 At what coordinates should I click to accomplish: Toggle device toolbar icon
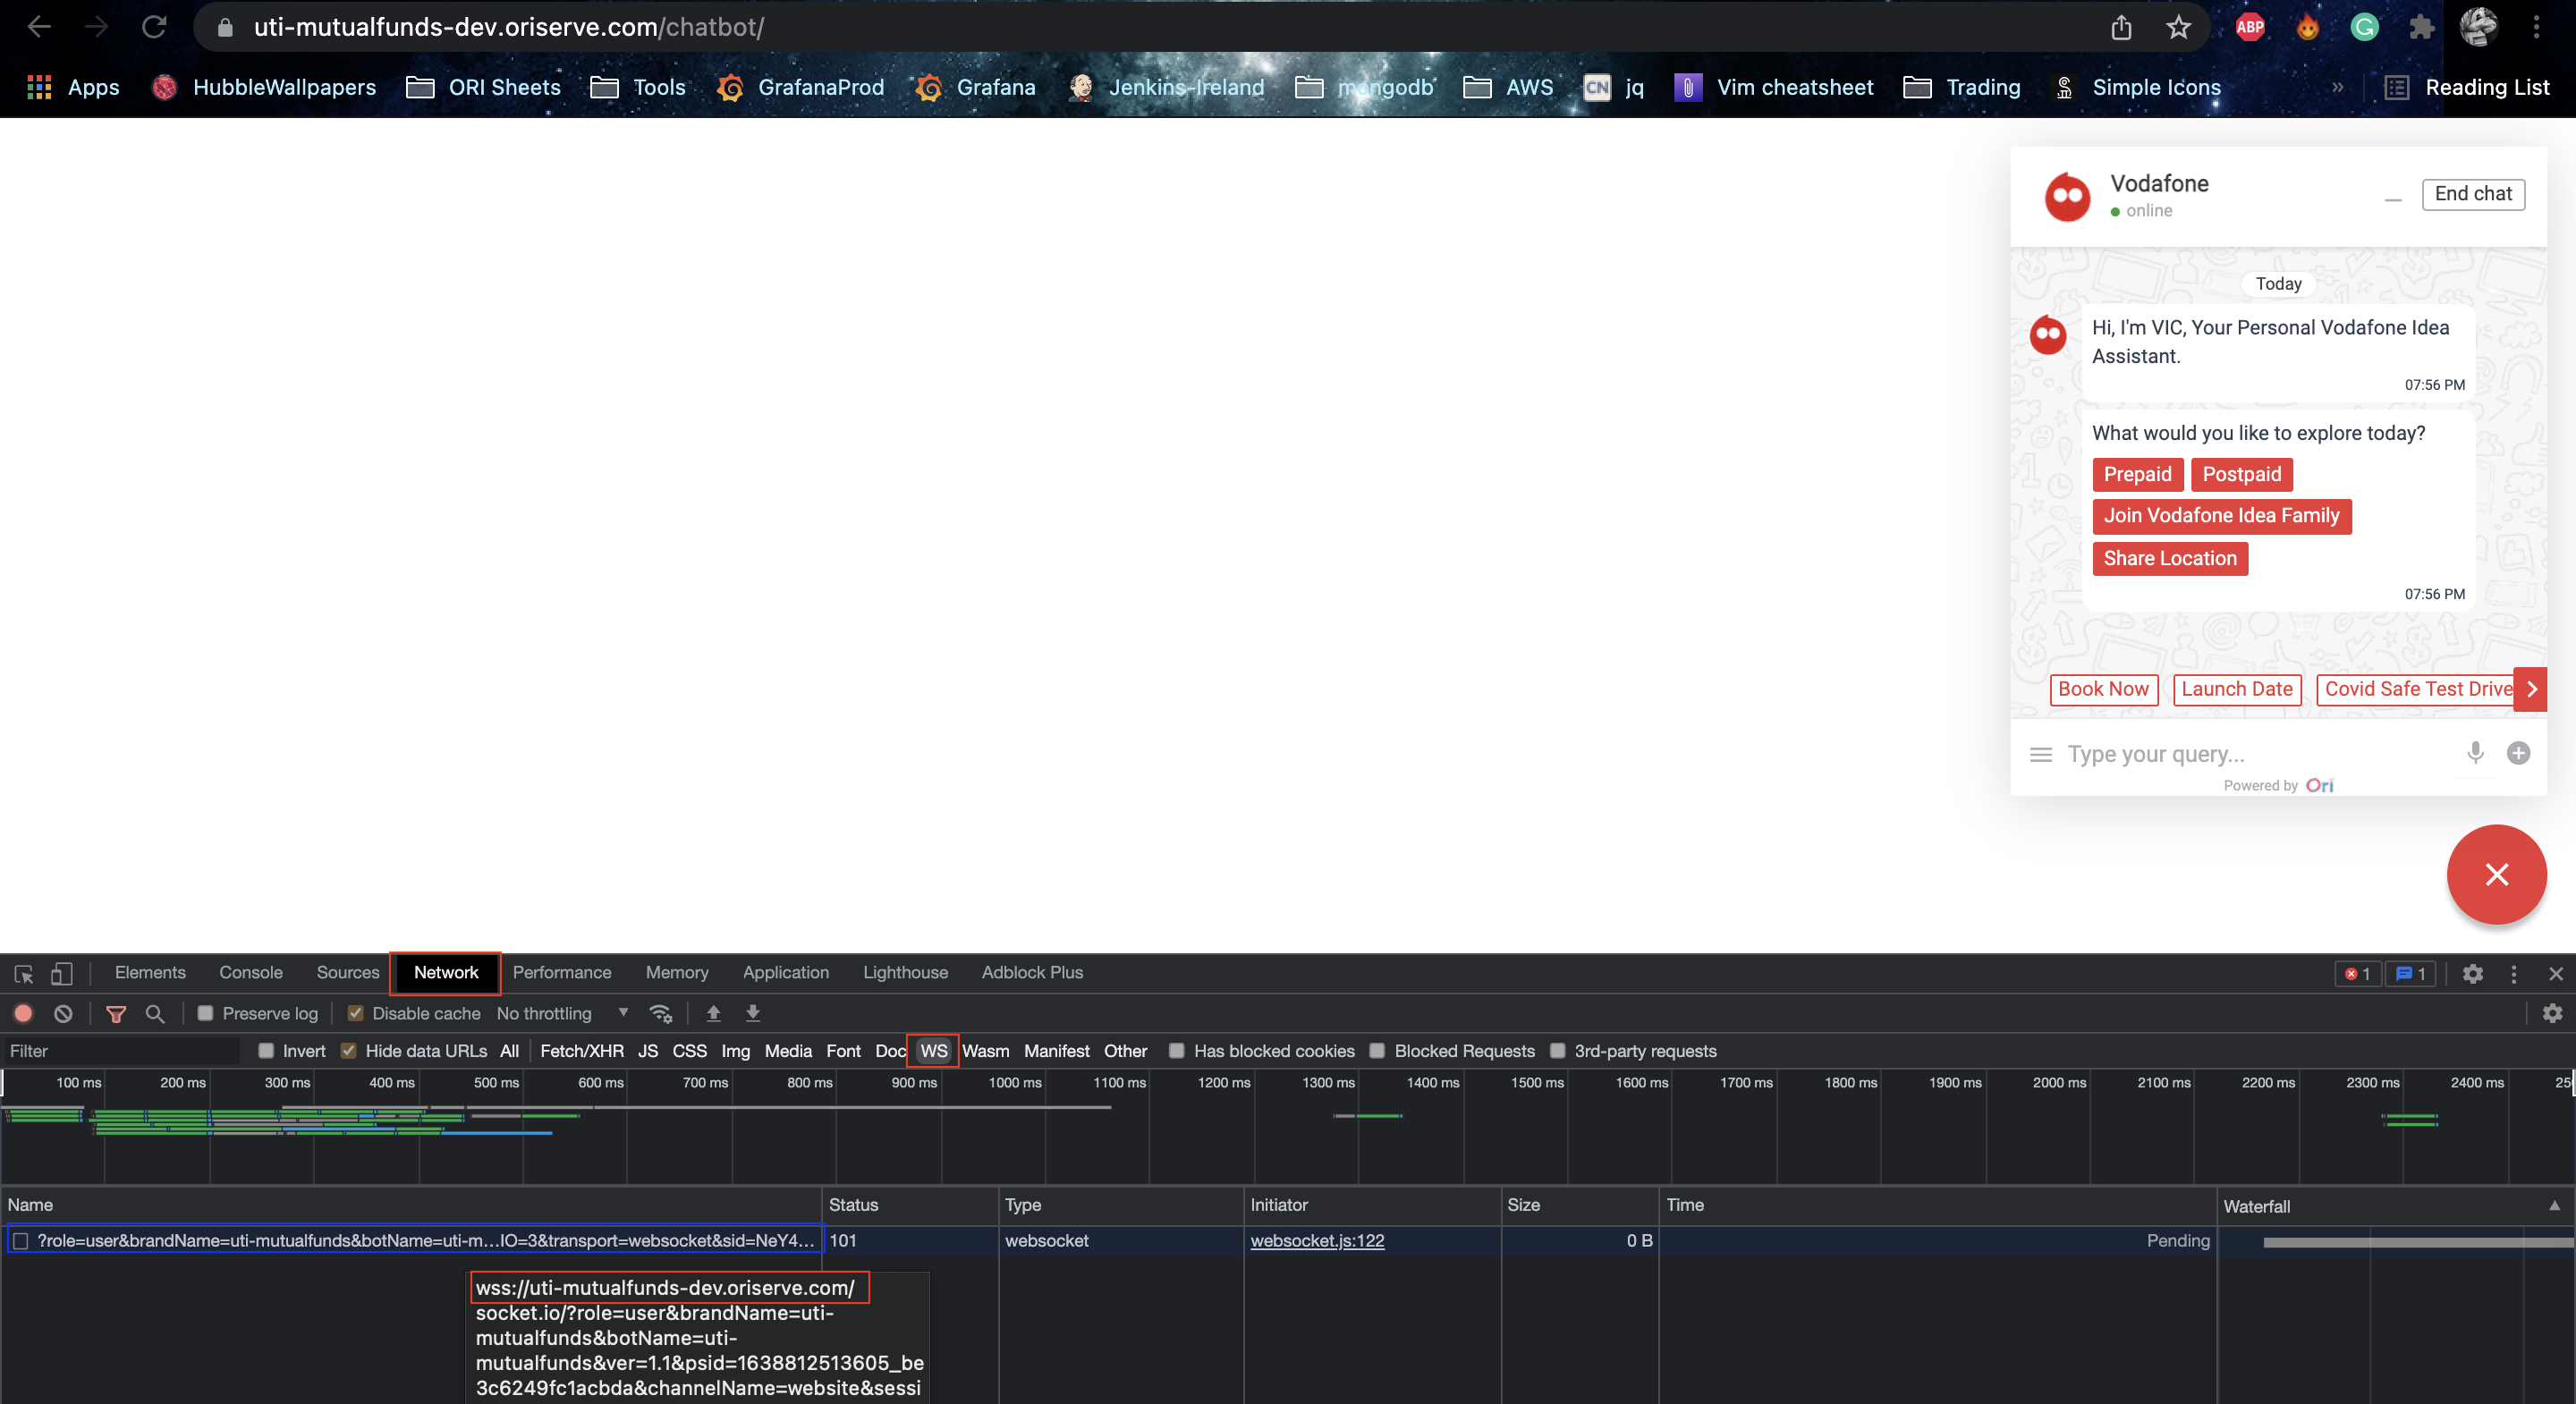coord(62,973)
